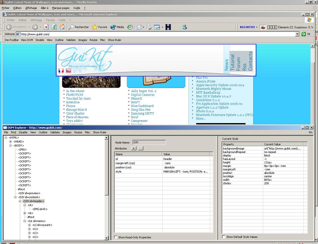Image resolution: width=318 pixels, height=244 pixels.
Task: Click the remove attribute minus button
Action: (141, 148)
